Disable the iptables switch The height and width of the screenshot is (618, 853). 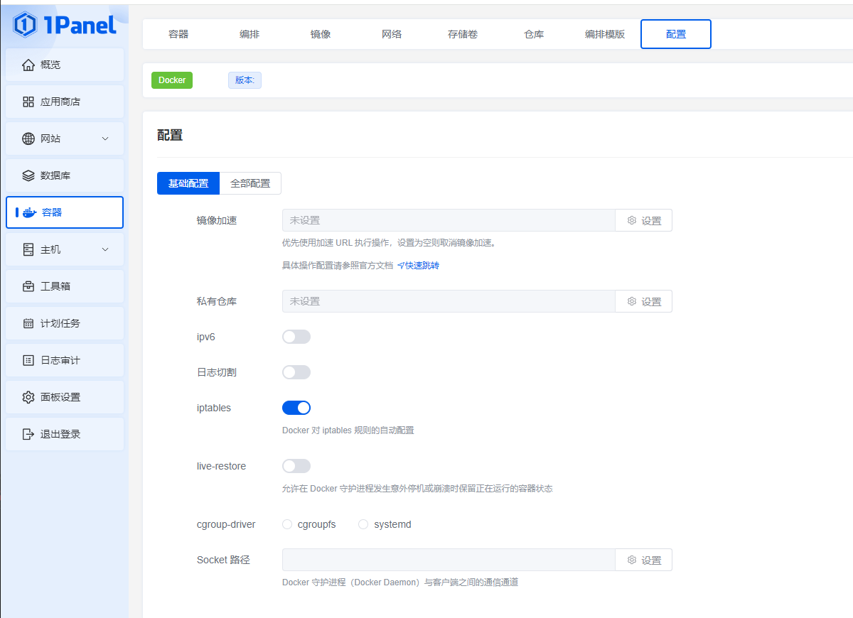coord(296,408)
